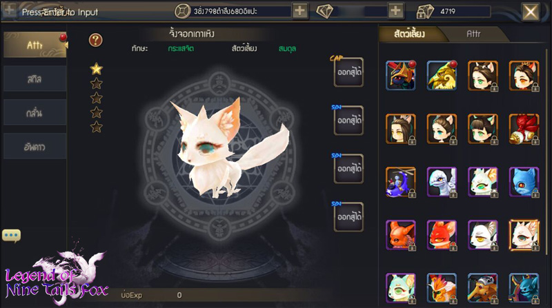The image size is (552, 308).
Task: Switch to the Attr tab on right panel
Action: coord(473,34)
